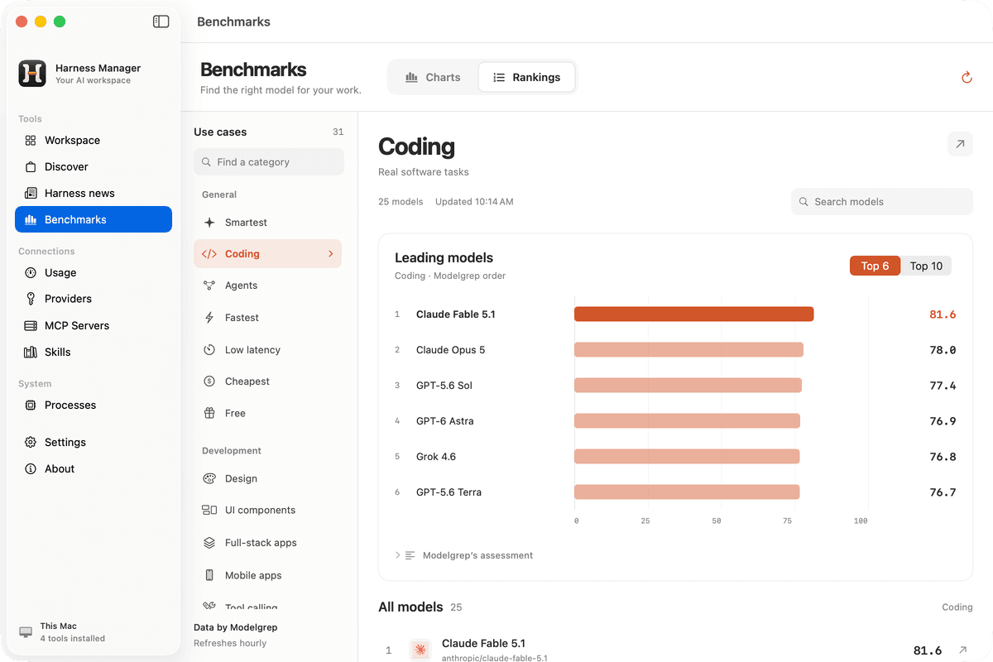
Task: Open the Claude Fable 5.1 list row
Action: click(675, 650)
